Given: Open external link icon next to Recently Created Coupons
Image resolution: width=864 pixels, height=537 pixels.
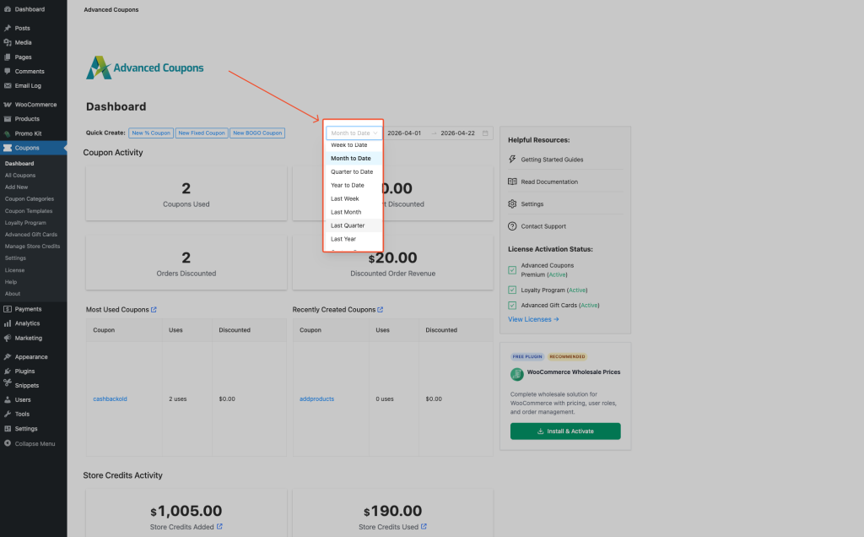Looking at the screenshot, I should 381,309.
